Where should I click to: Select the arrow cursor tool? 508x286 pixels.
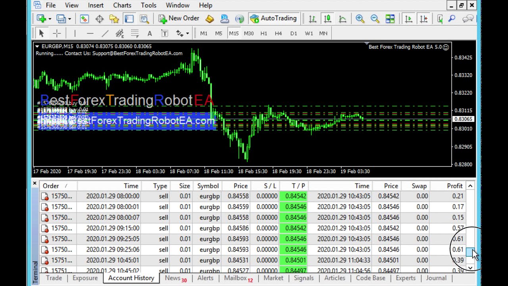coord(41,33)
